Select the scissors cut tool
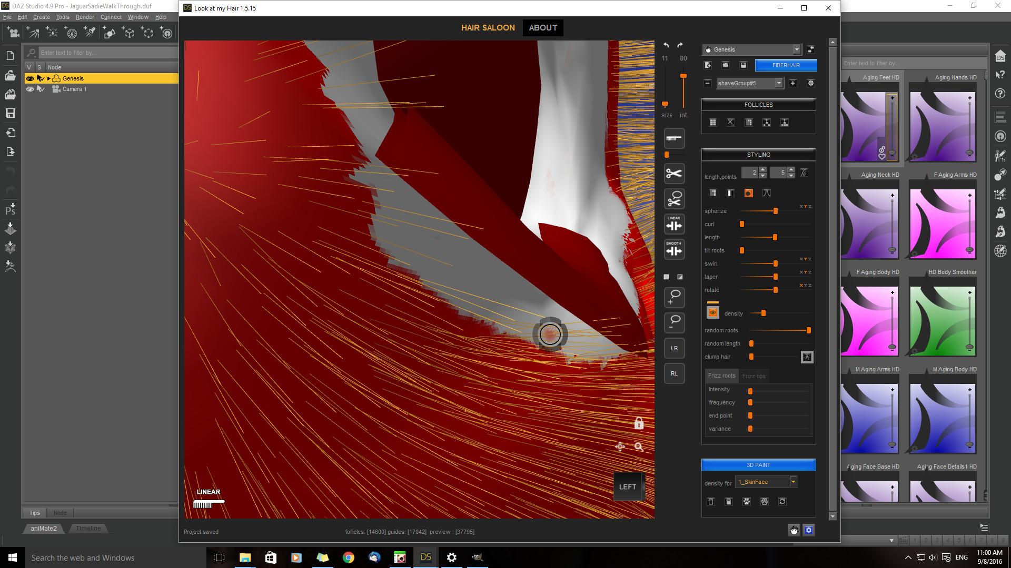Image resolution: width=1011 pixels, height=568 pixels. [x=674, y=174]
